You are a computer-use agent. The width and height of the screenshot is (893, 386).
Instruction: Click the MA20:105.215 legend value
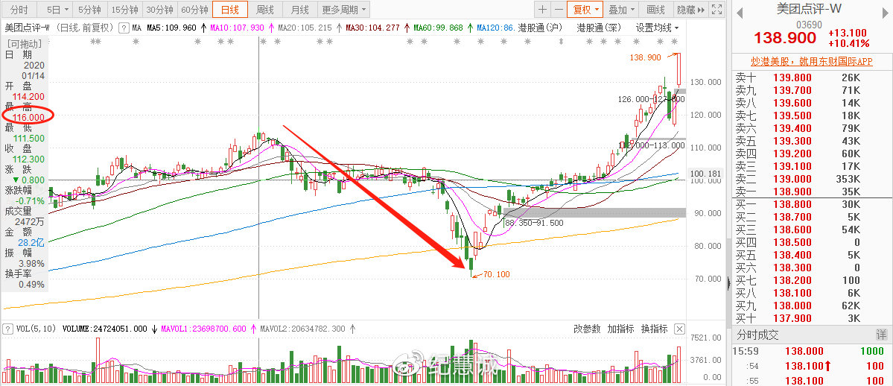click(305, 28)
